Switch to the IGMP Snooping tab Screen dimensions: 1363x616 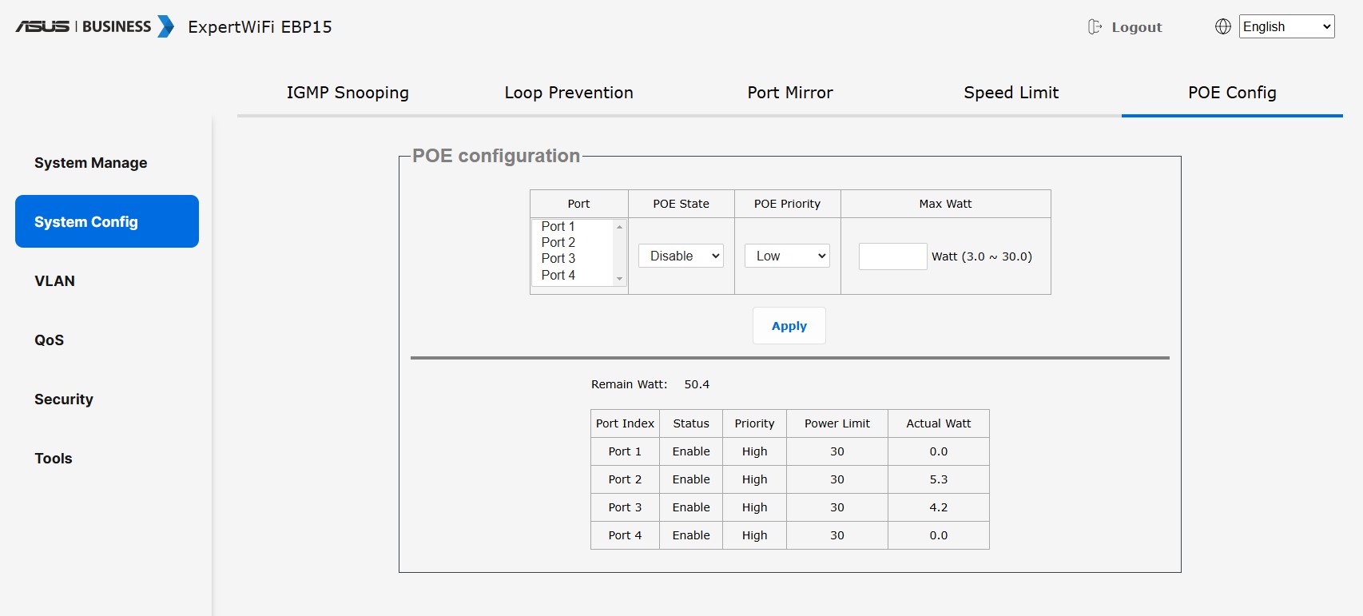coord(348,93)
